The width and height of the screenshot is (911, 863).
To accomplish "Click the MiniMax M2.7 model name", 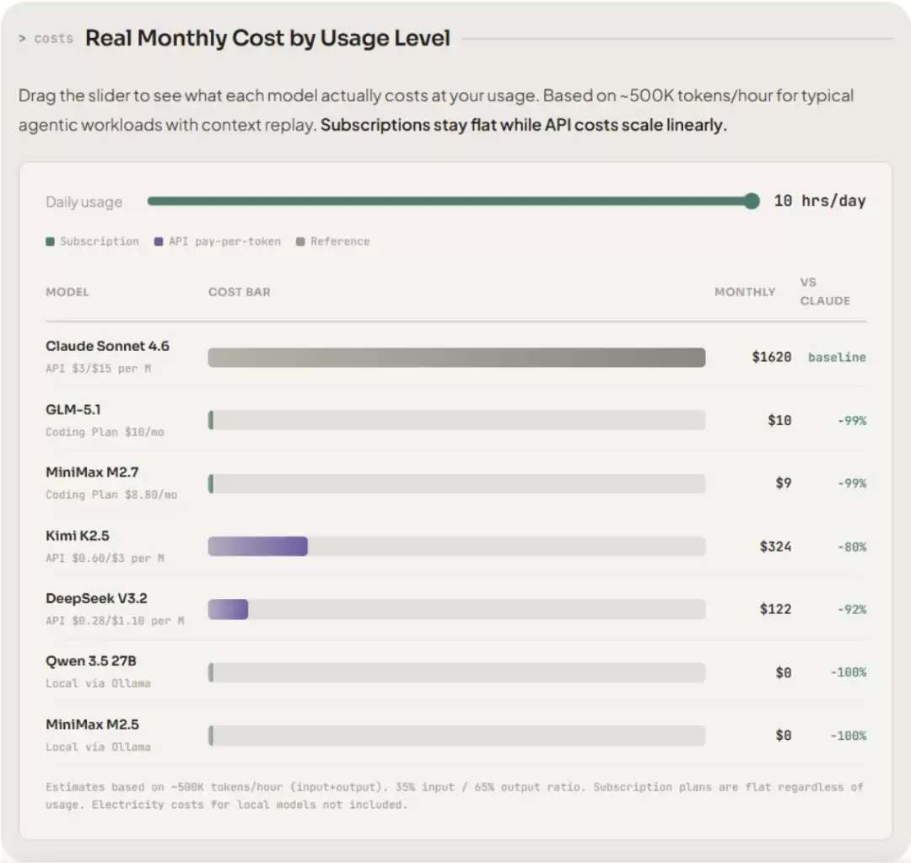I will coord(93,472).
